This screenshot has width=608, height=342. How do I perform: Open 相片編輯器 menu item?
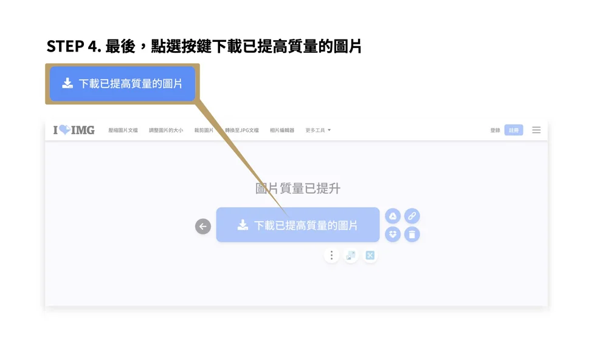282,130
